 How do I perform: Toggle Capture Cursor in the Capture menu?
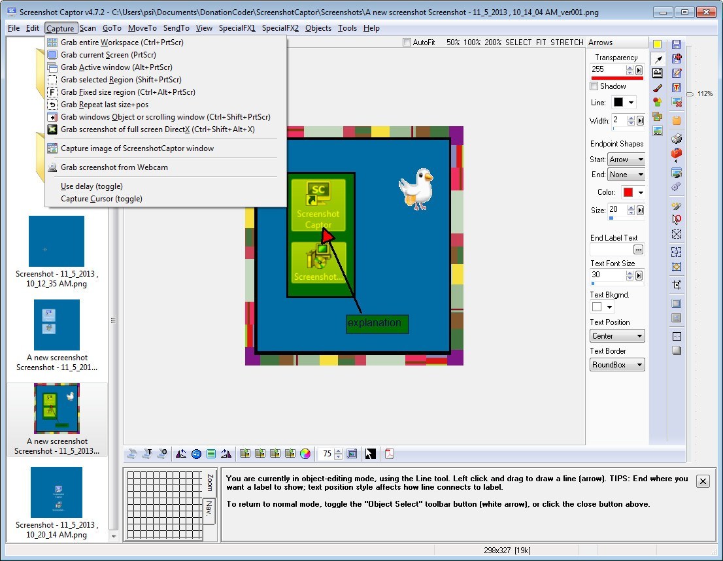101,199
